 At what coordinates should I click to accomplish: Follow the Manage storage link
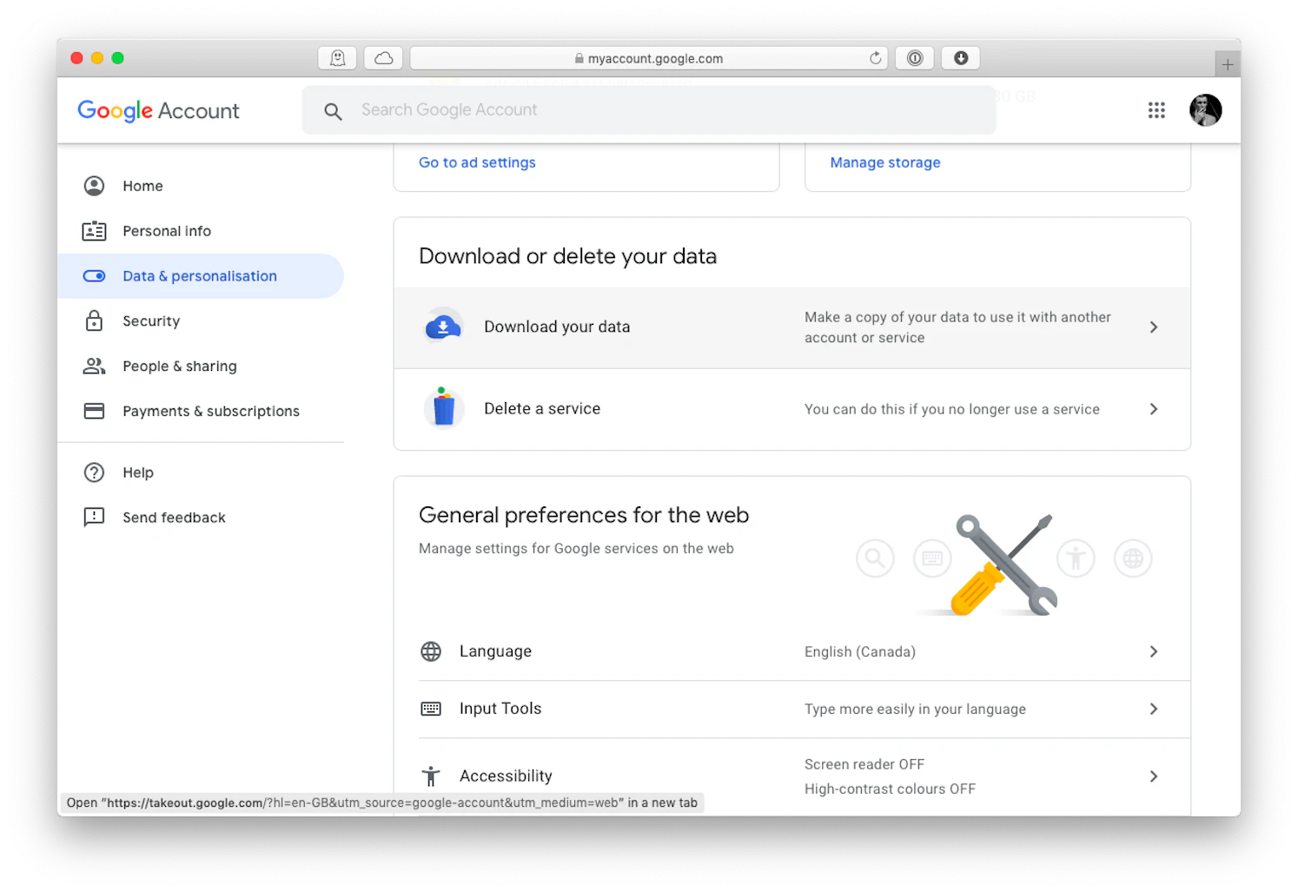pyautogui.click(x=885, y=162)
